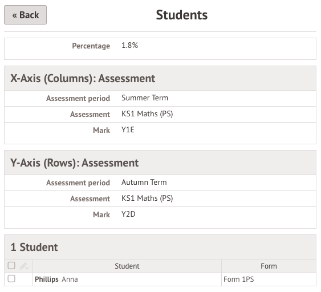Open the pencil bulk edit icon
The image size is (321, 292).
click(x=24, y=266)
